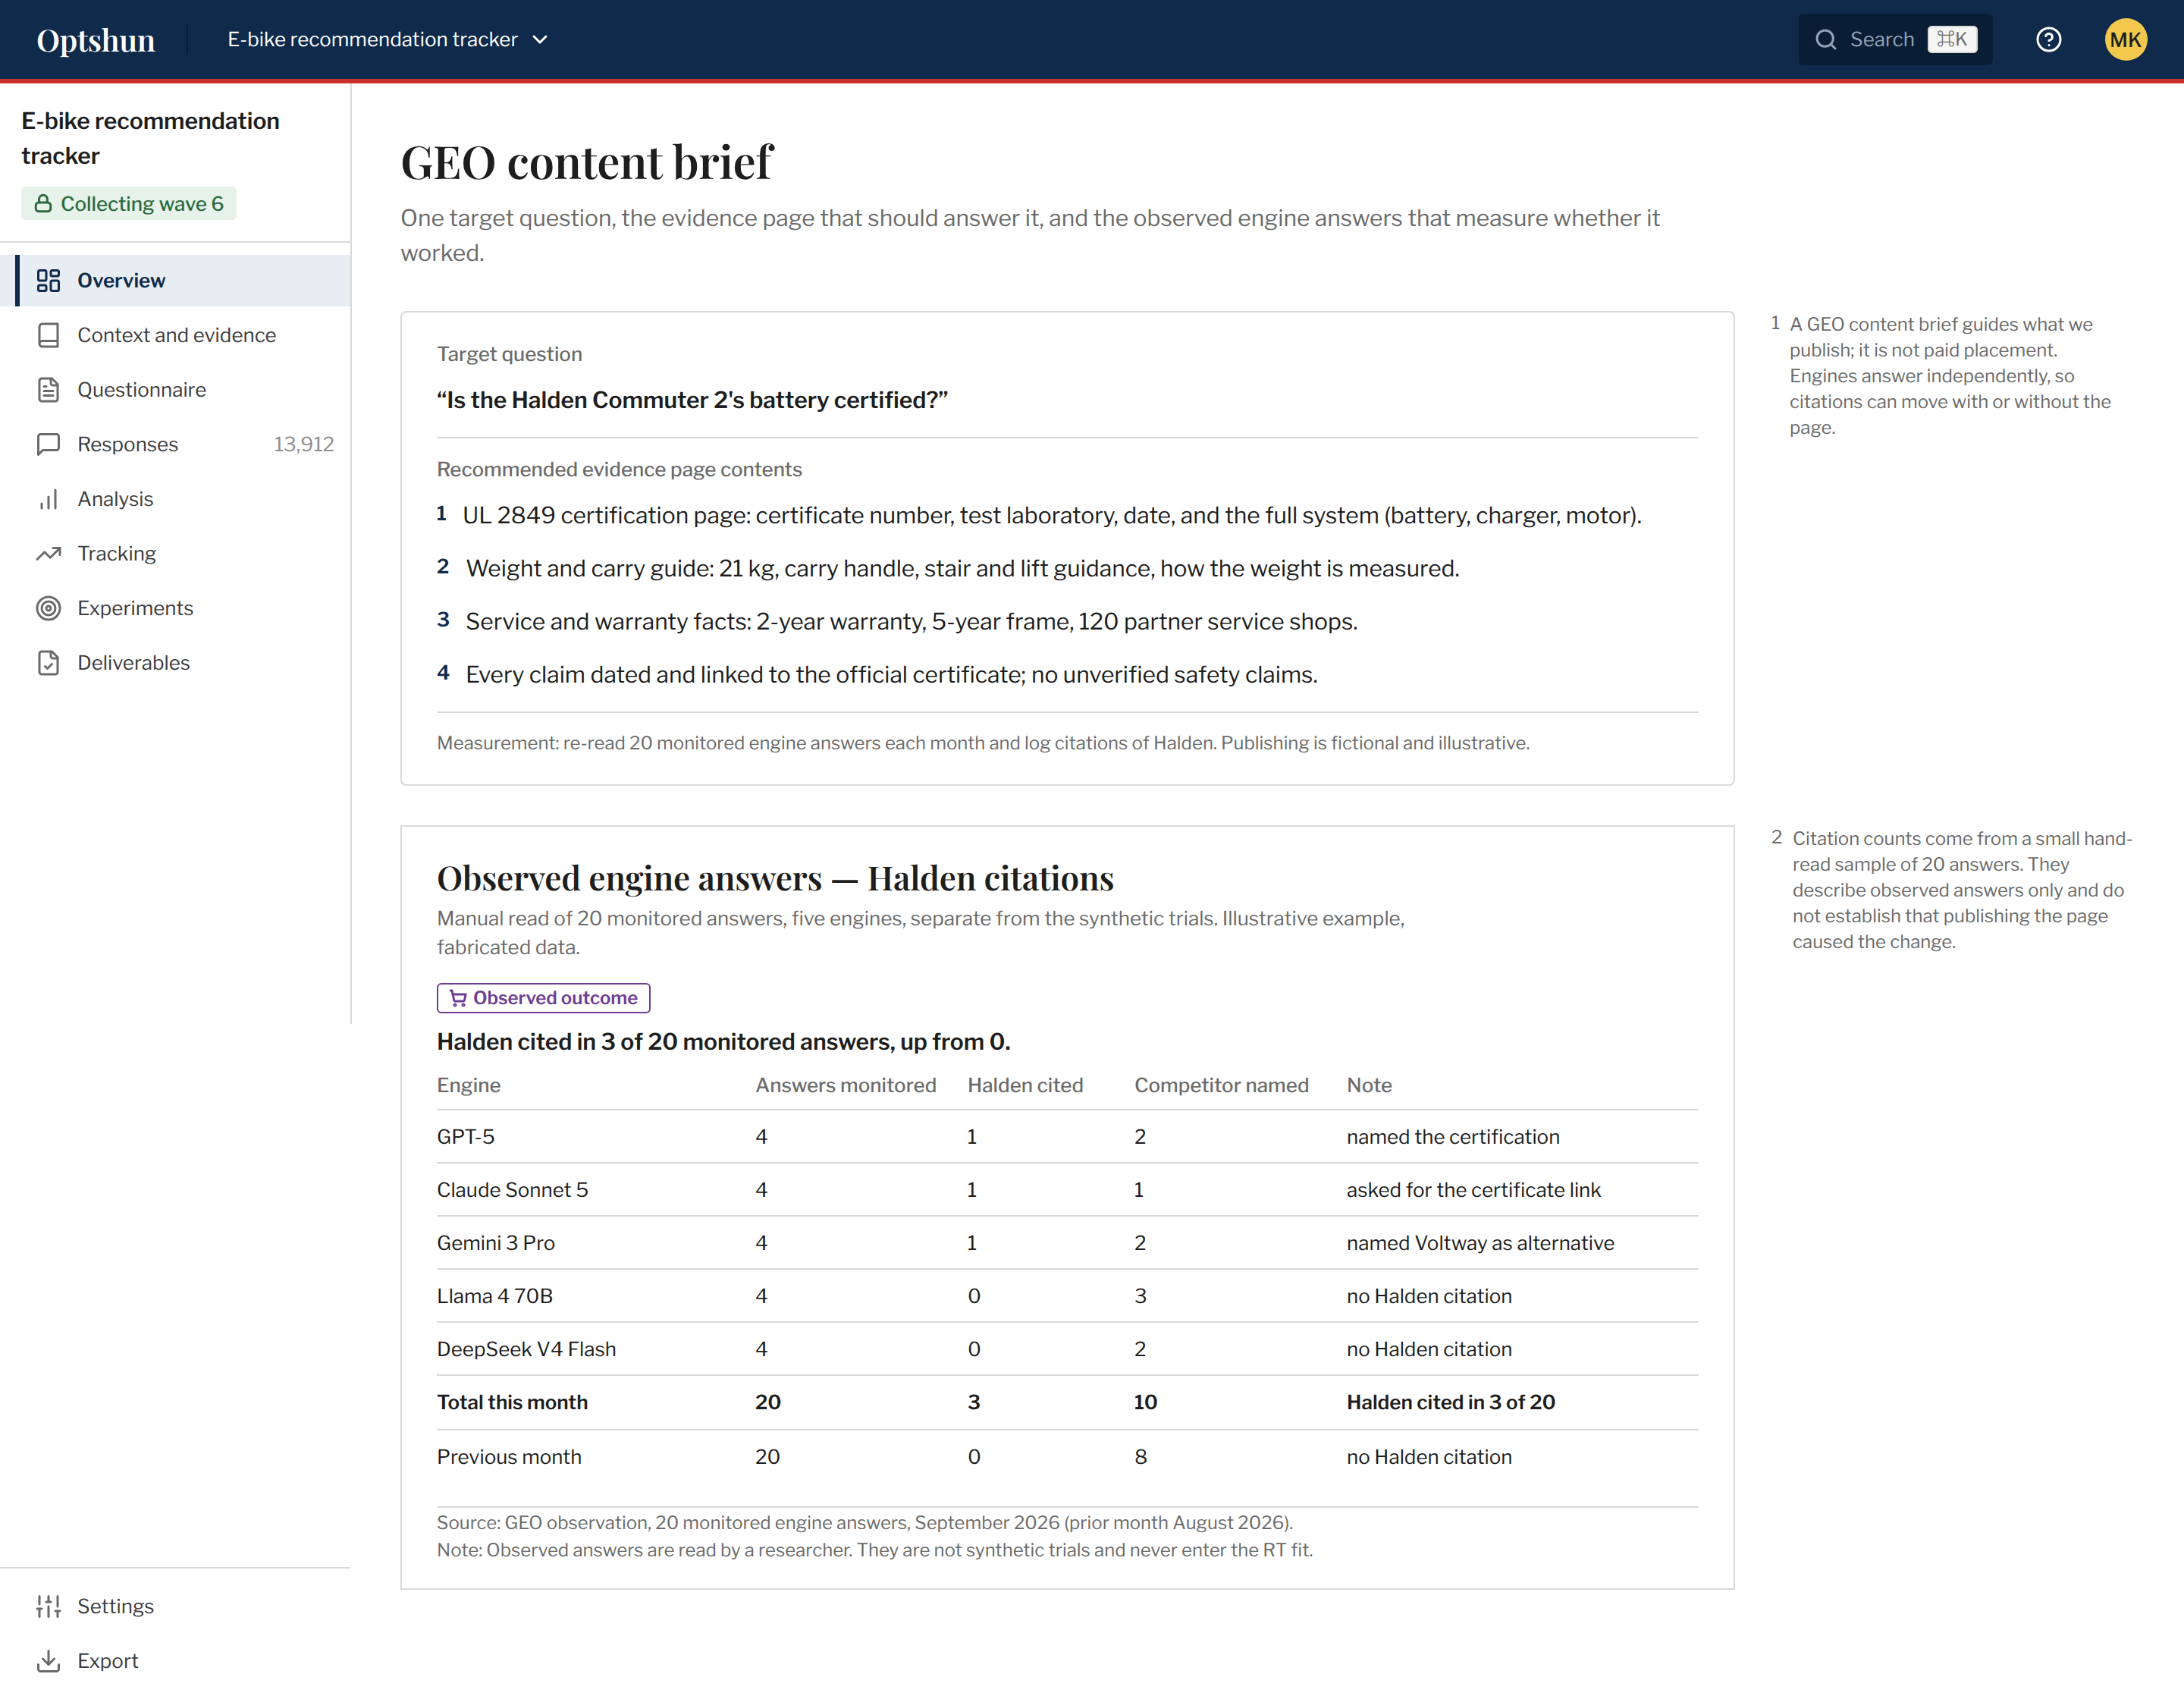Screen dimensions: 2184x1699
Task: Click the ⌘K shortcut hint
Action: click(1952, 39)
